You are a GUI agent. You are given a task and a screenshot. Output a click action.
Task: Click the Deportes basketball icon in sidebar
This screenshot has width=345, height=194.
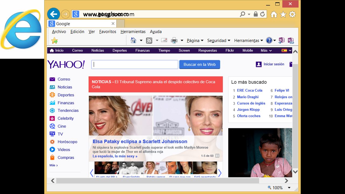(52, 95)
